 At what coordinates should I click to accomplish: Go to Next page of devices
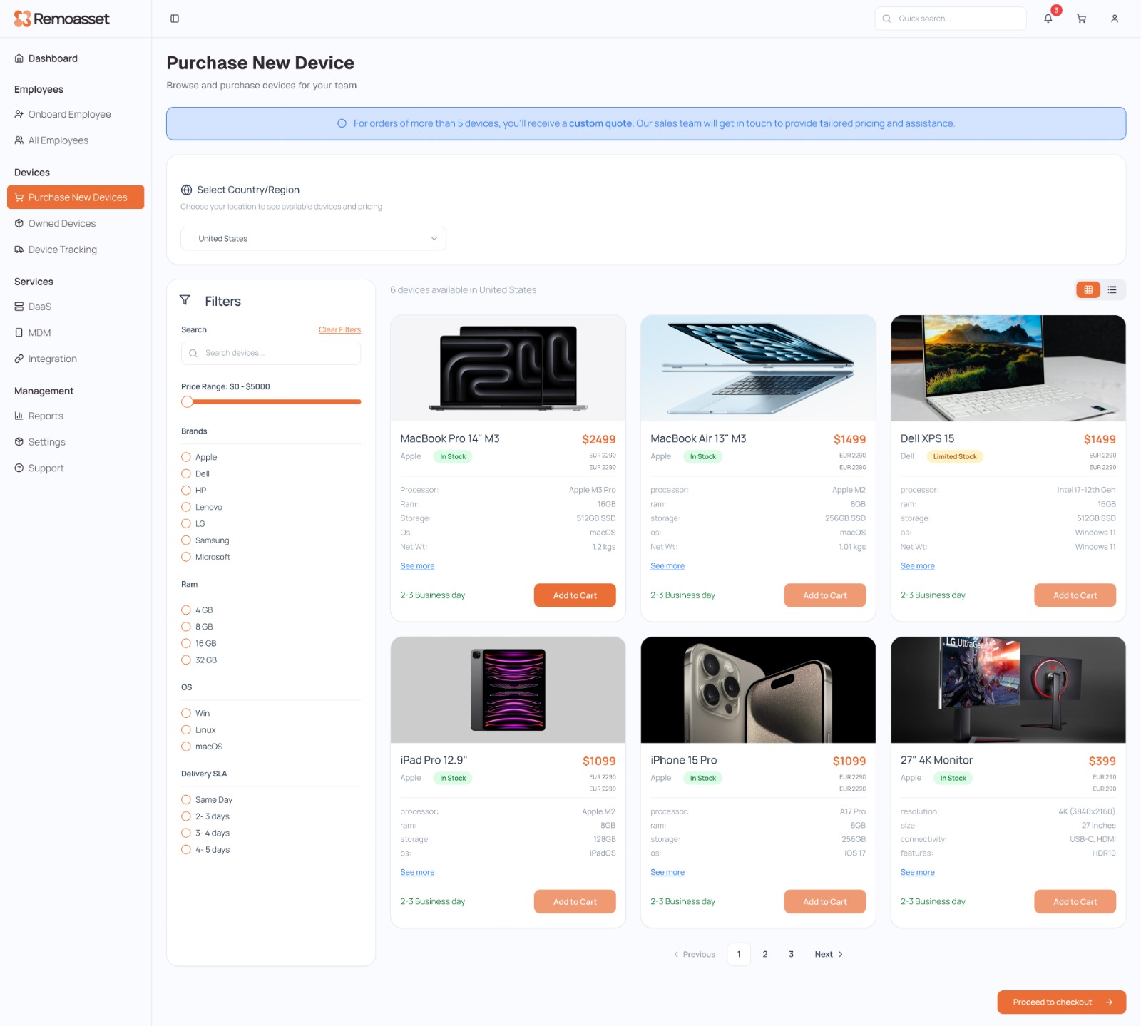[829, 954]
